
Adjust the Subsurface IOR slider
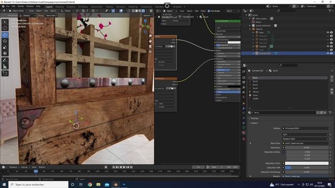tap(307, 168)
